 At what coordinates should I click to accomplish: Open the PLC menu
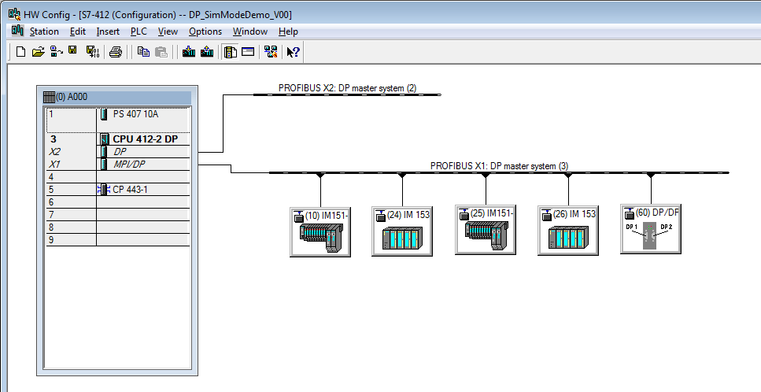139,31
